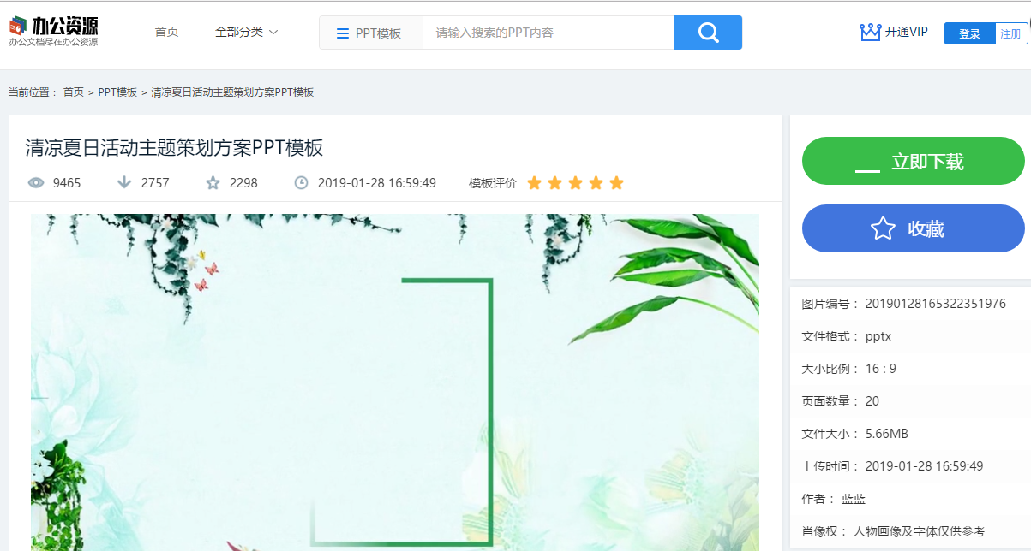Click the green 立即下载 button
Image resolution: width=1031 pixels, height=551 pixels.
click(914, 161)
